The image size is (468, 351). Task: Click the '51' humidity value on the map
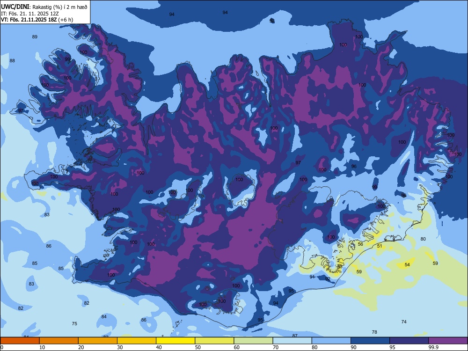380,246
